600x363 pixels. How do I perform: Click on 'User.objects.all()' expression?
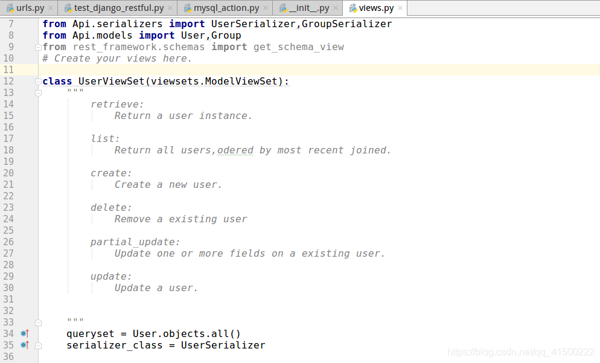[x=187, y=334]
